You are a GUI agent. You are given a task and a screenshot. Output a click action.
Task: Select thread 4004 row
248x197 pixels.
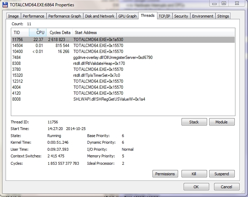click(123, 87)
